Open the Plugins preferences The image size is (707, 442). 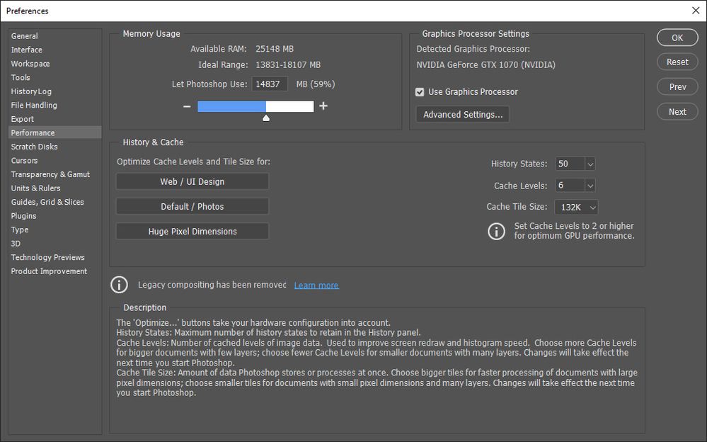(54, 216)
